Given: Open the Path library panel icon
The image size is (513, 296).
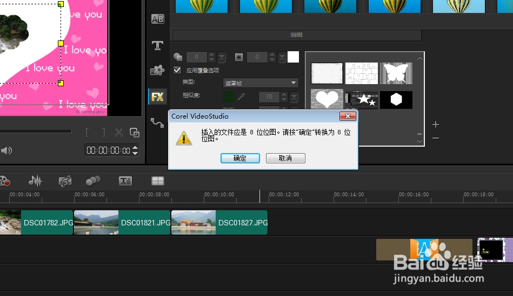Looking at the screenshot, I should [x=157, y=123].
